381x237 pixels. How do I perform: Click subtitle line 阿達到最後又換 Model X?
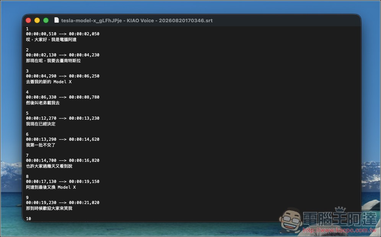tap(51, 187)
